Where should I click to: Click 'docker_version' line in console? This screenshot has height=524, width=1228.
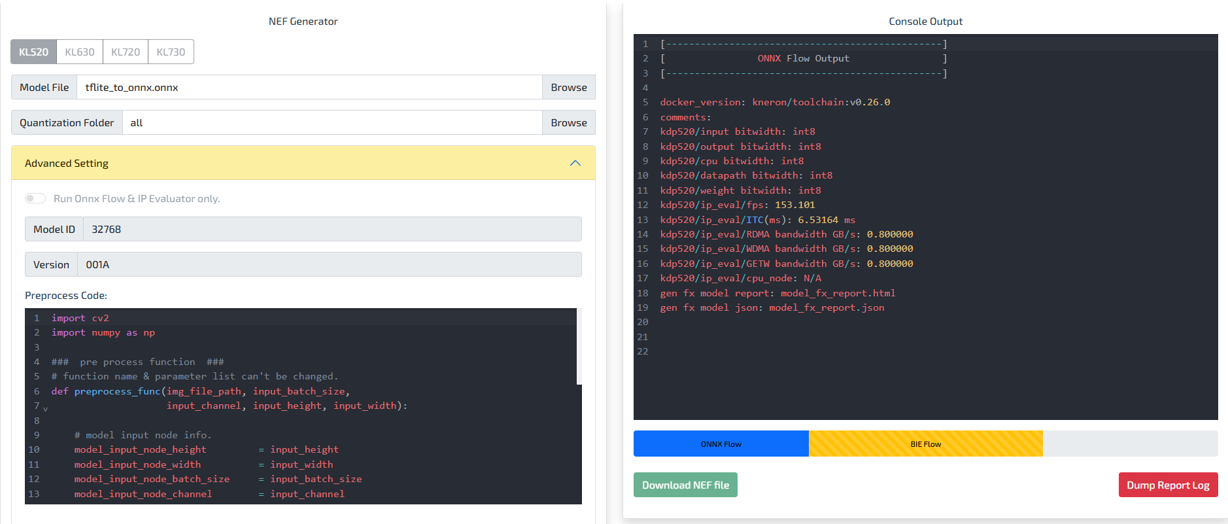pos(775,102)
